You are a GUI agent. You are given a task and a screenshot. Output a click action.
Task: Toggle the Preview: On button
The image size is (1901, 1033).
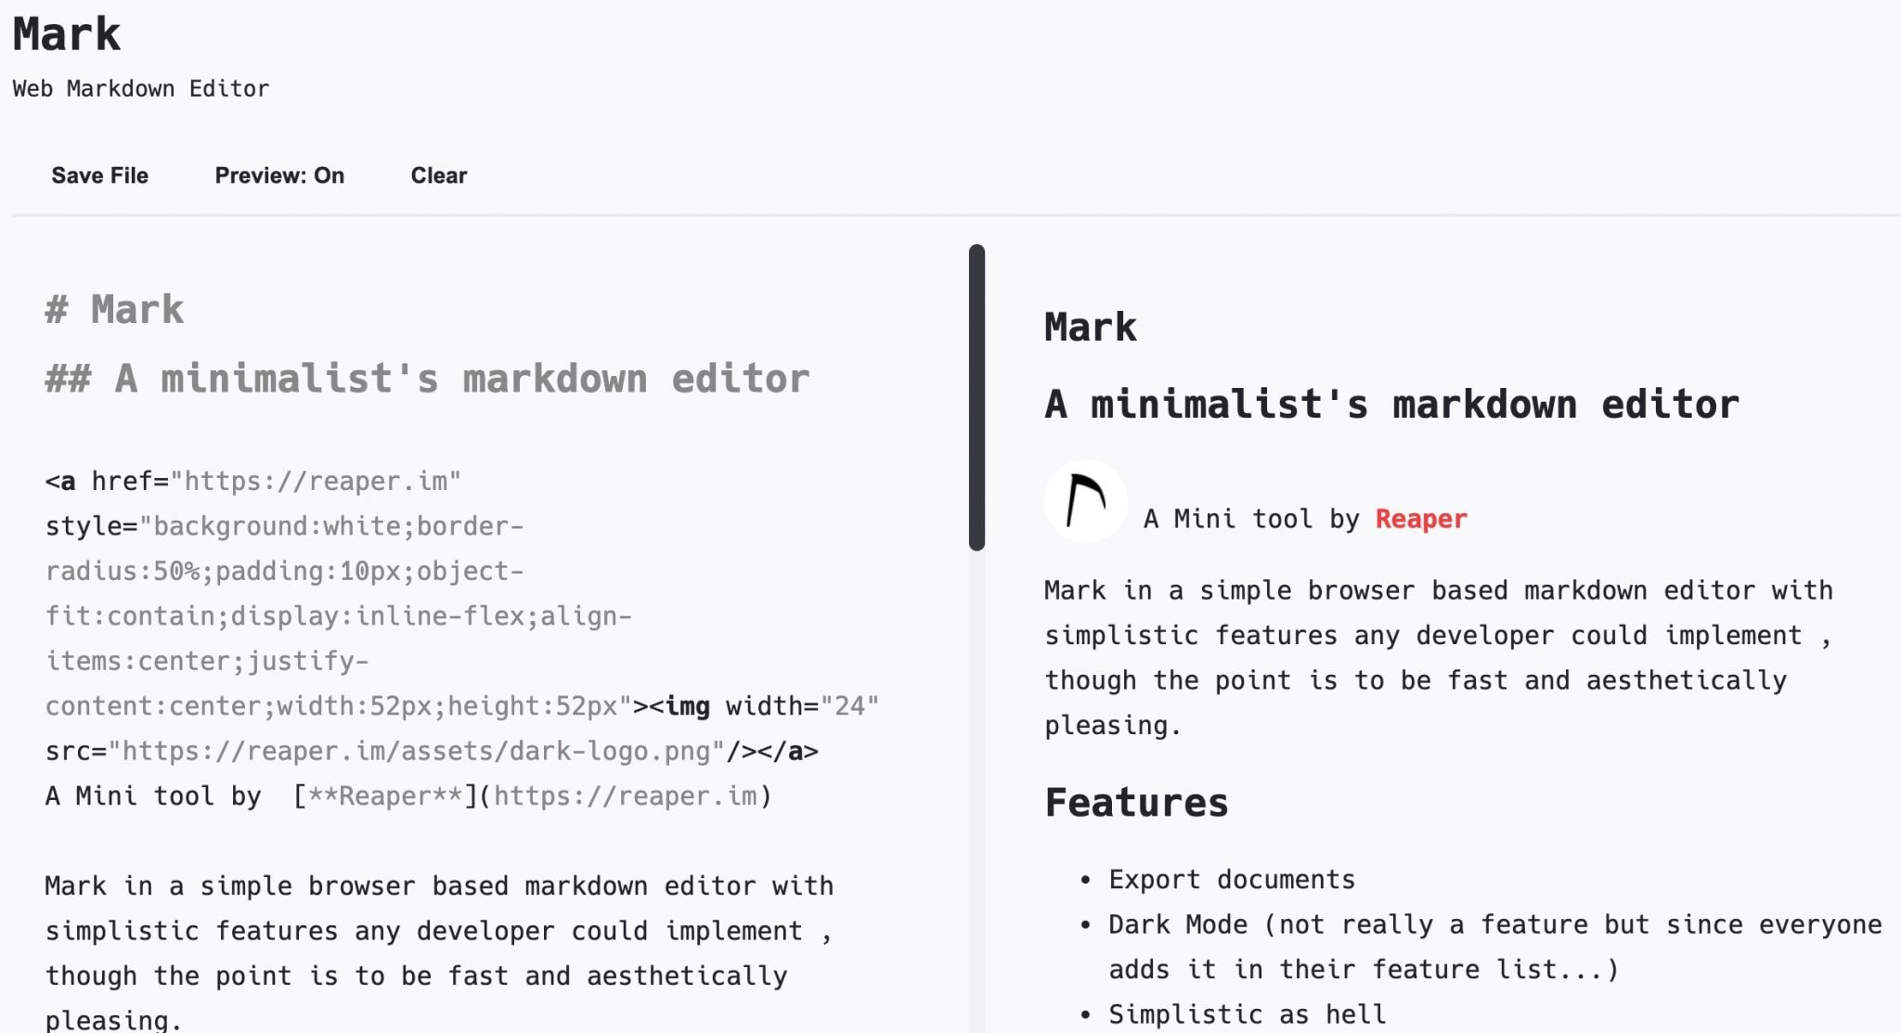[x=279, y=175]
